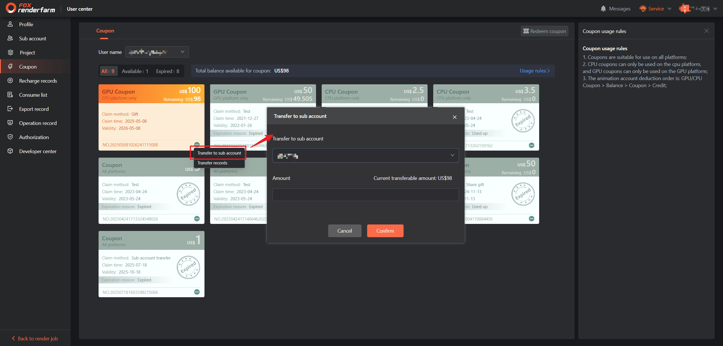The width and height of the screenshot is (723, 346).
Task: Switch to the Available coupons tab
Action: [135, 71]
